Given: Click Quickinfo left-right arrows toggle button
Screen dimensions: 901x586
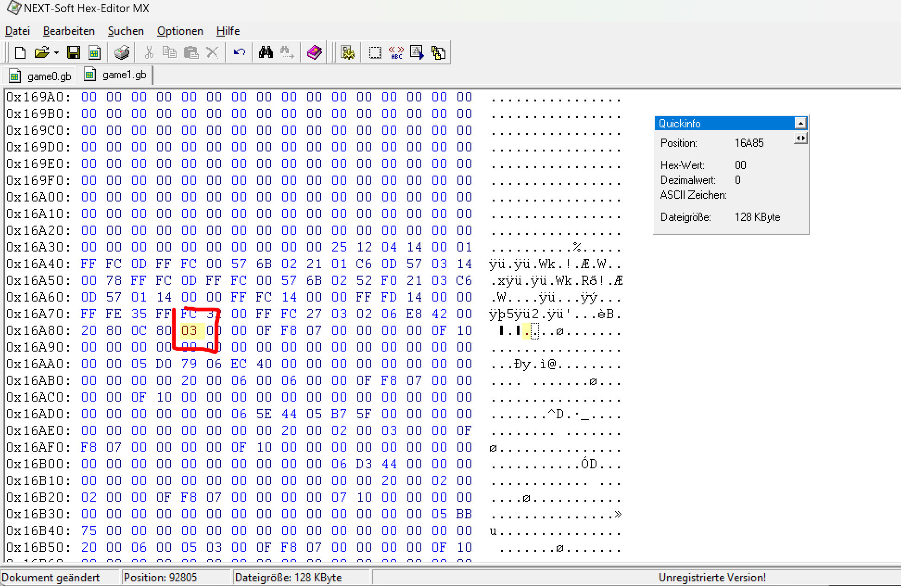Looking at the screenshot, I should click(x=800, y=138).
